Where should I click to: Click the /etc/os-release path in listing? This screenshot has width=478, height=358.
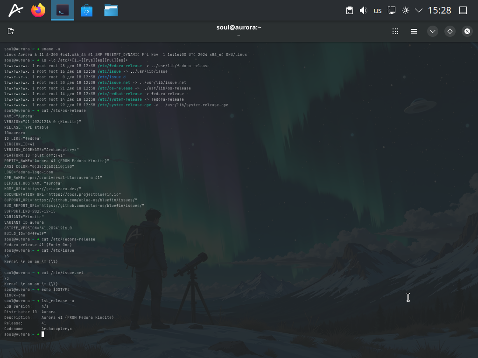pyautogui.click(x=115, y=88)
